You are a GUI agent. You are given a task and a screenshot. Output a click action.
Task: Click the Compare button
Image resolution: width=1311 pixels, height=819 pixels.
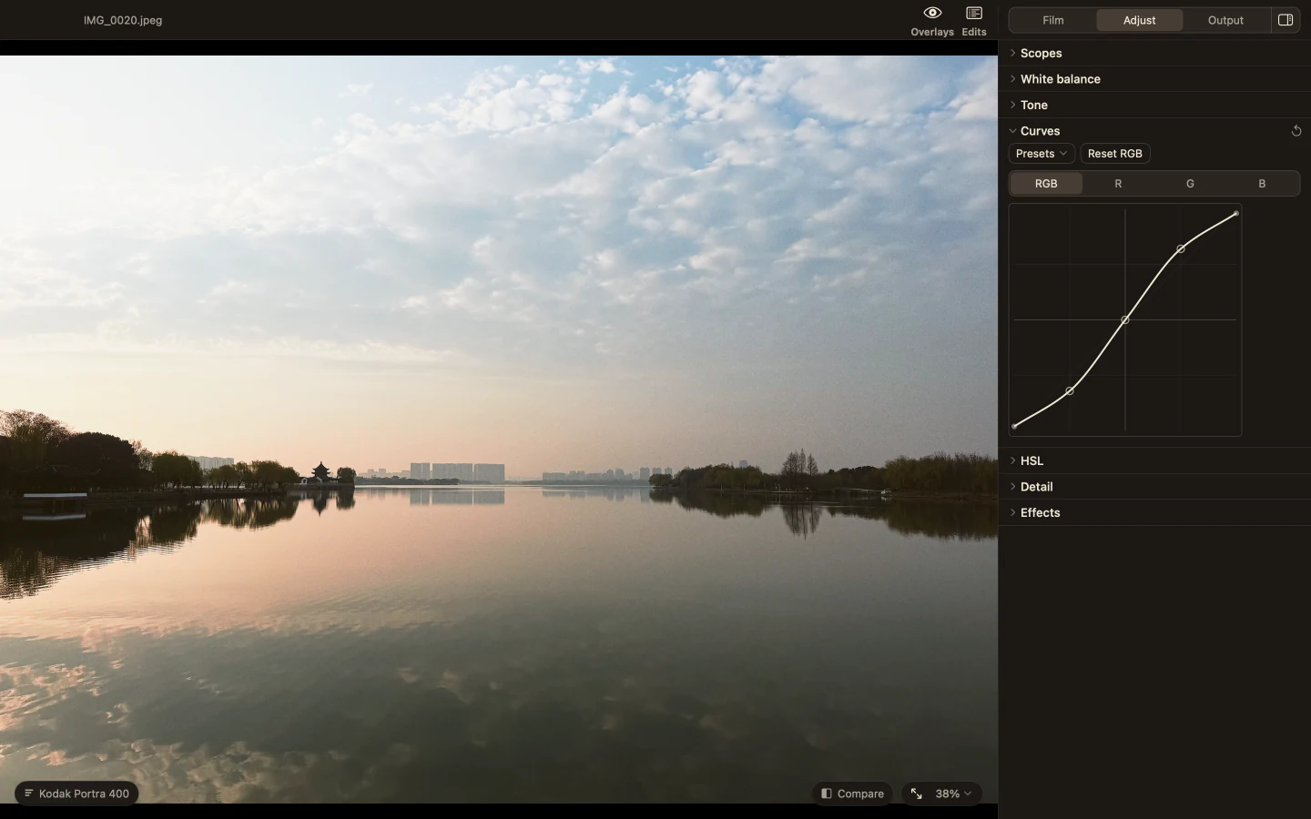coord(852,794)
